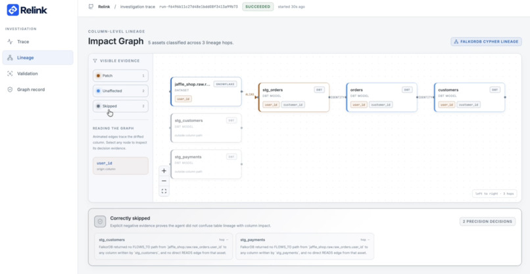Select the jaffle_shop.raw dataset node
This screenshot has height=274, width=530.
click(x=206, y=92)
